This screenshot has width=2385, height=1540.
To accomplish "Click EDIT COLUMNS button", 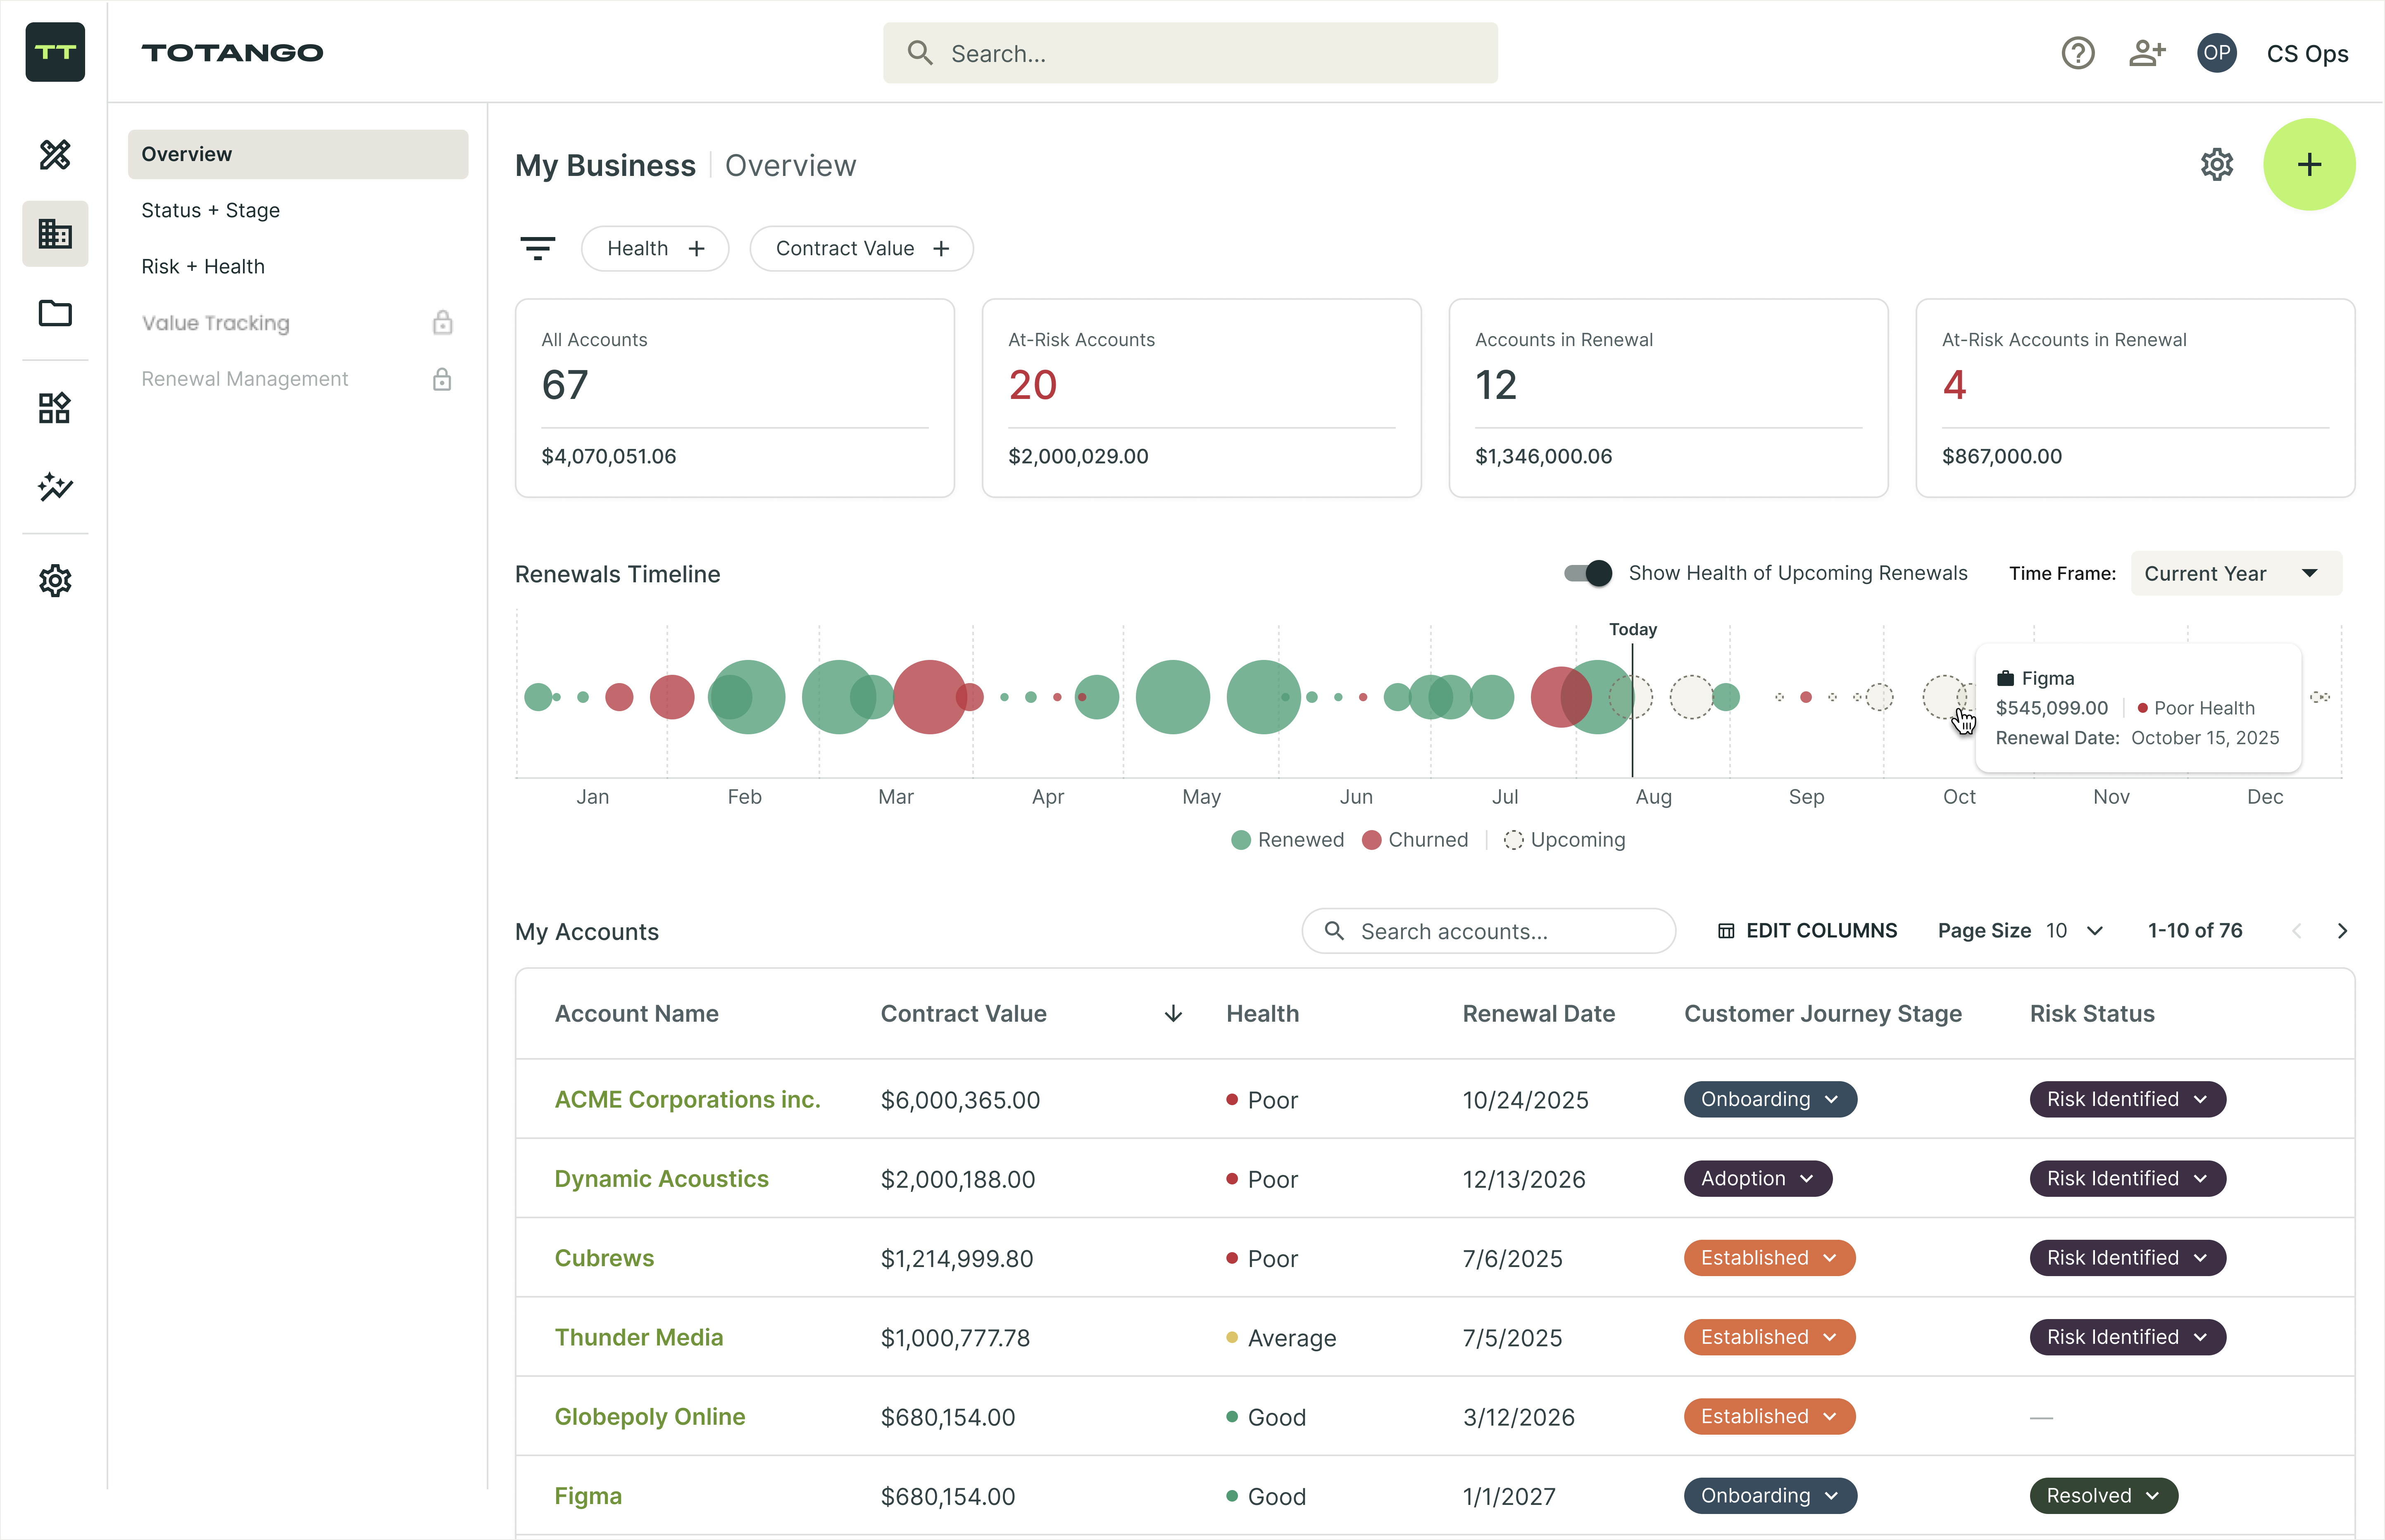I will (x=1807, y=931).
